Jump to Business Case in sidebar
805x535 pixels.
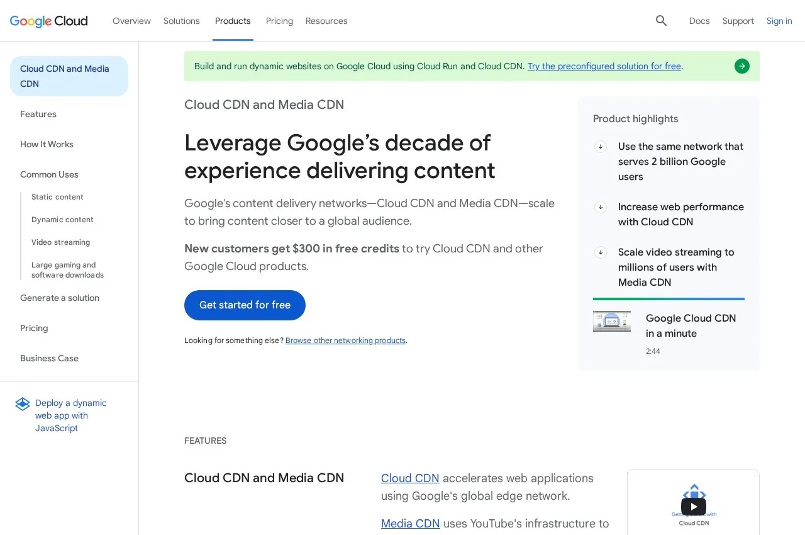(x=49, y=358)
